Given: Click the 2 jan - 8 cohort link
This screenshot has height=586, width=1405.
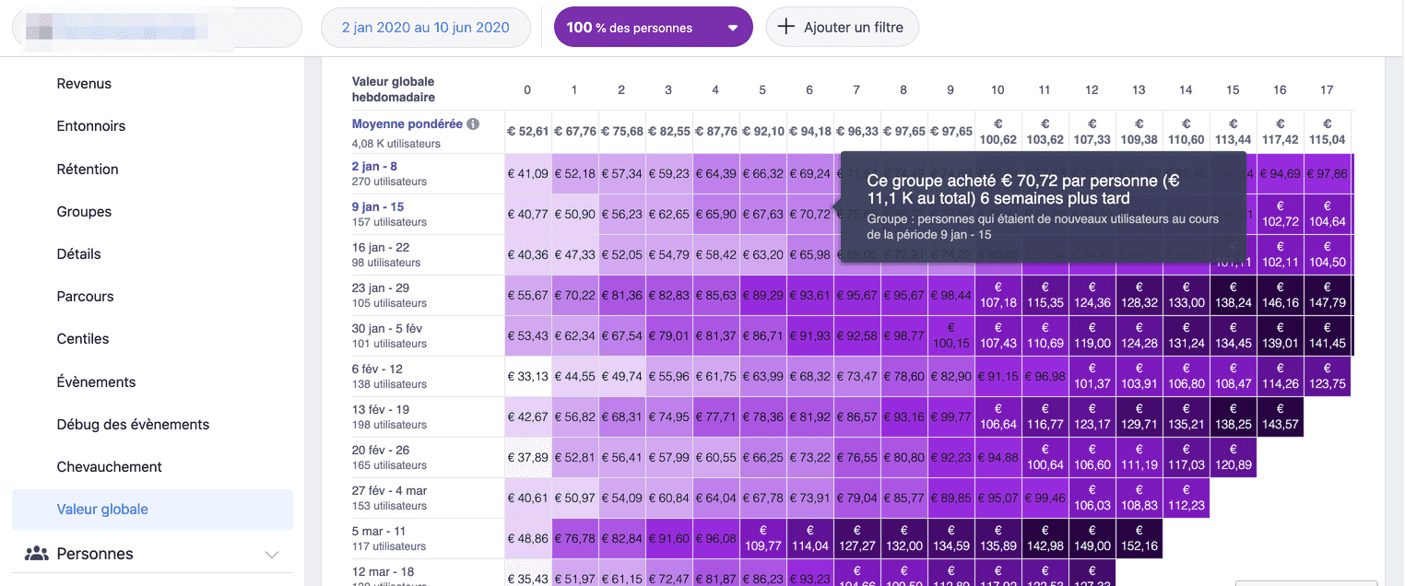Looking at the screenshot, I should click(374, 167).
